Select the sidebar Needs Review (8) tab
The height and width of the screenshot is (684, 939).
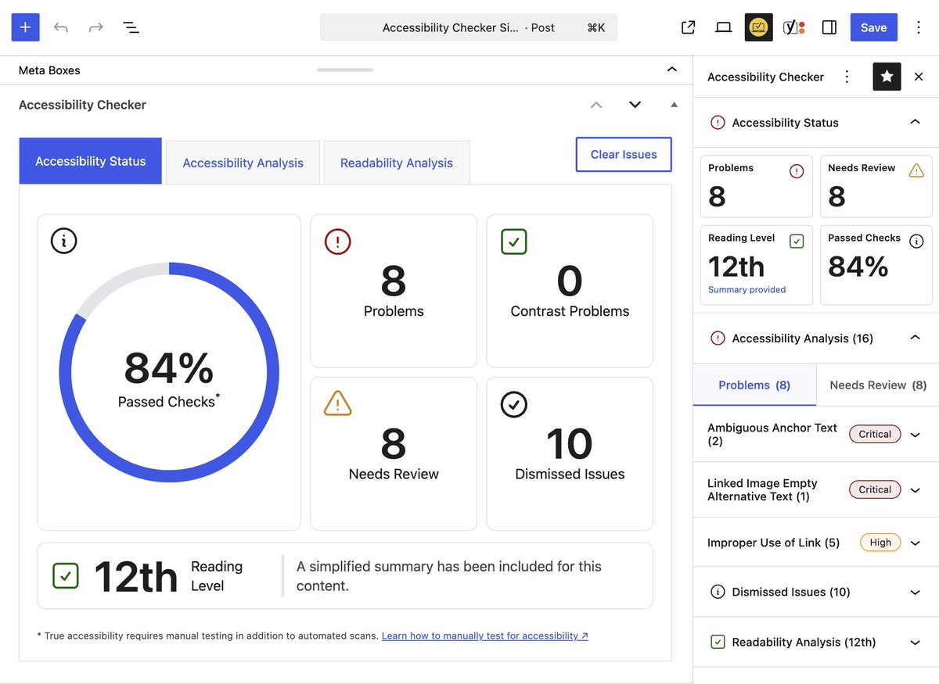pyautogui.click(x=878, y=385)
